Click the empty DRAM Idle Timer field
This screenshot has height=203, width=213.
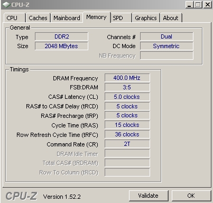127,153
